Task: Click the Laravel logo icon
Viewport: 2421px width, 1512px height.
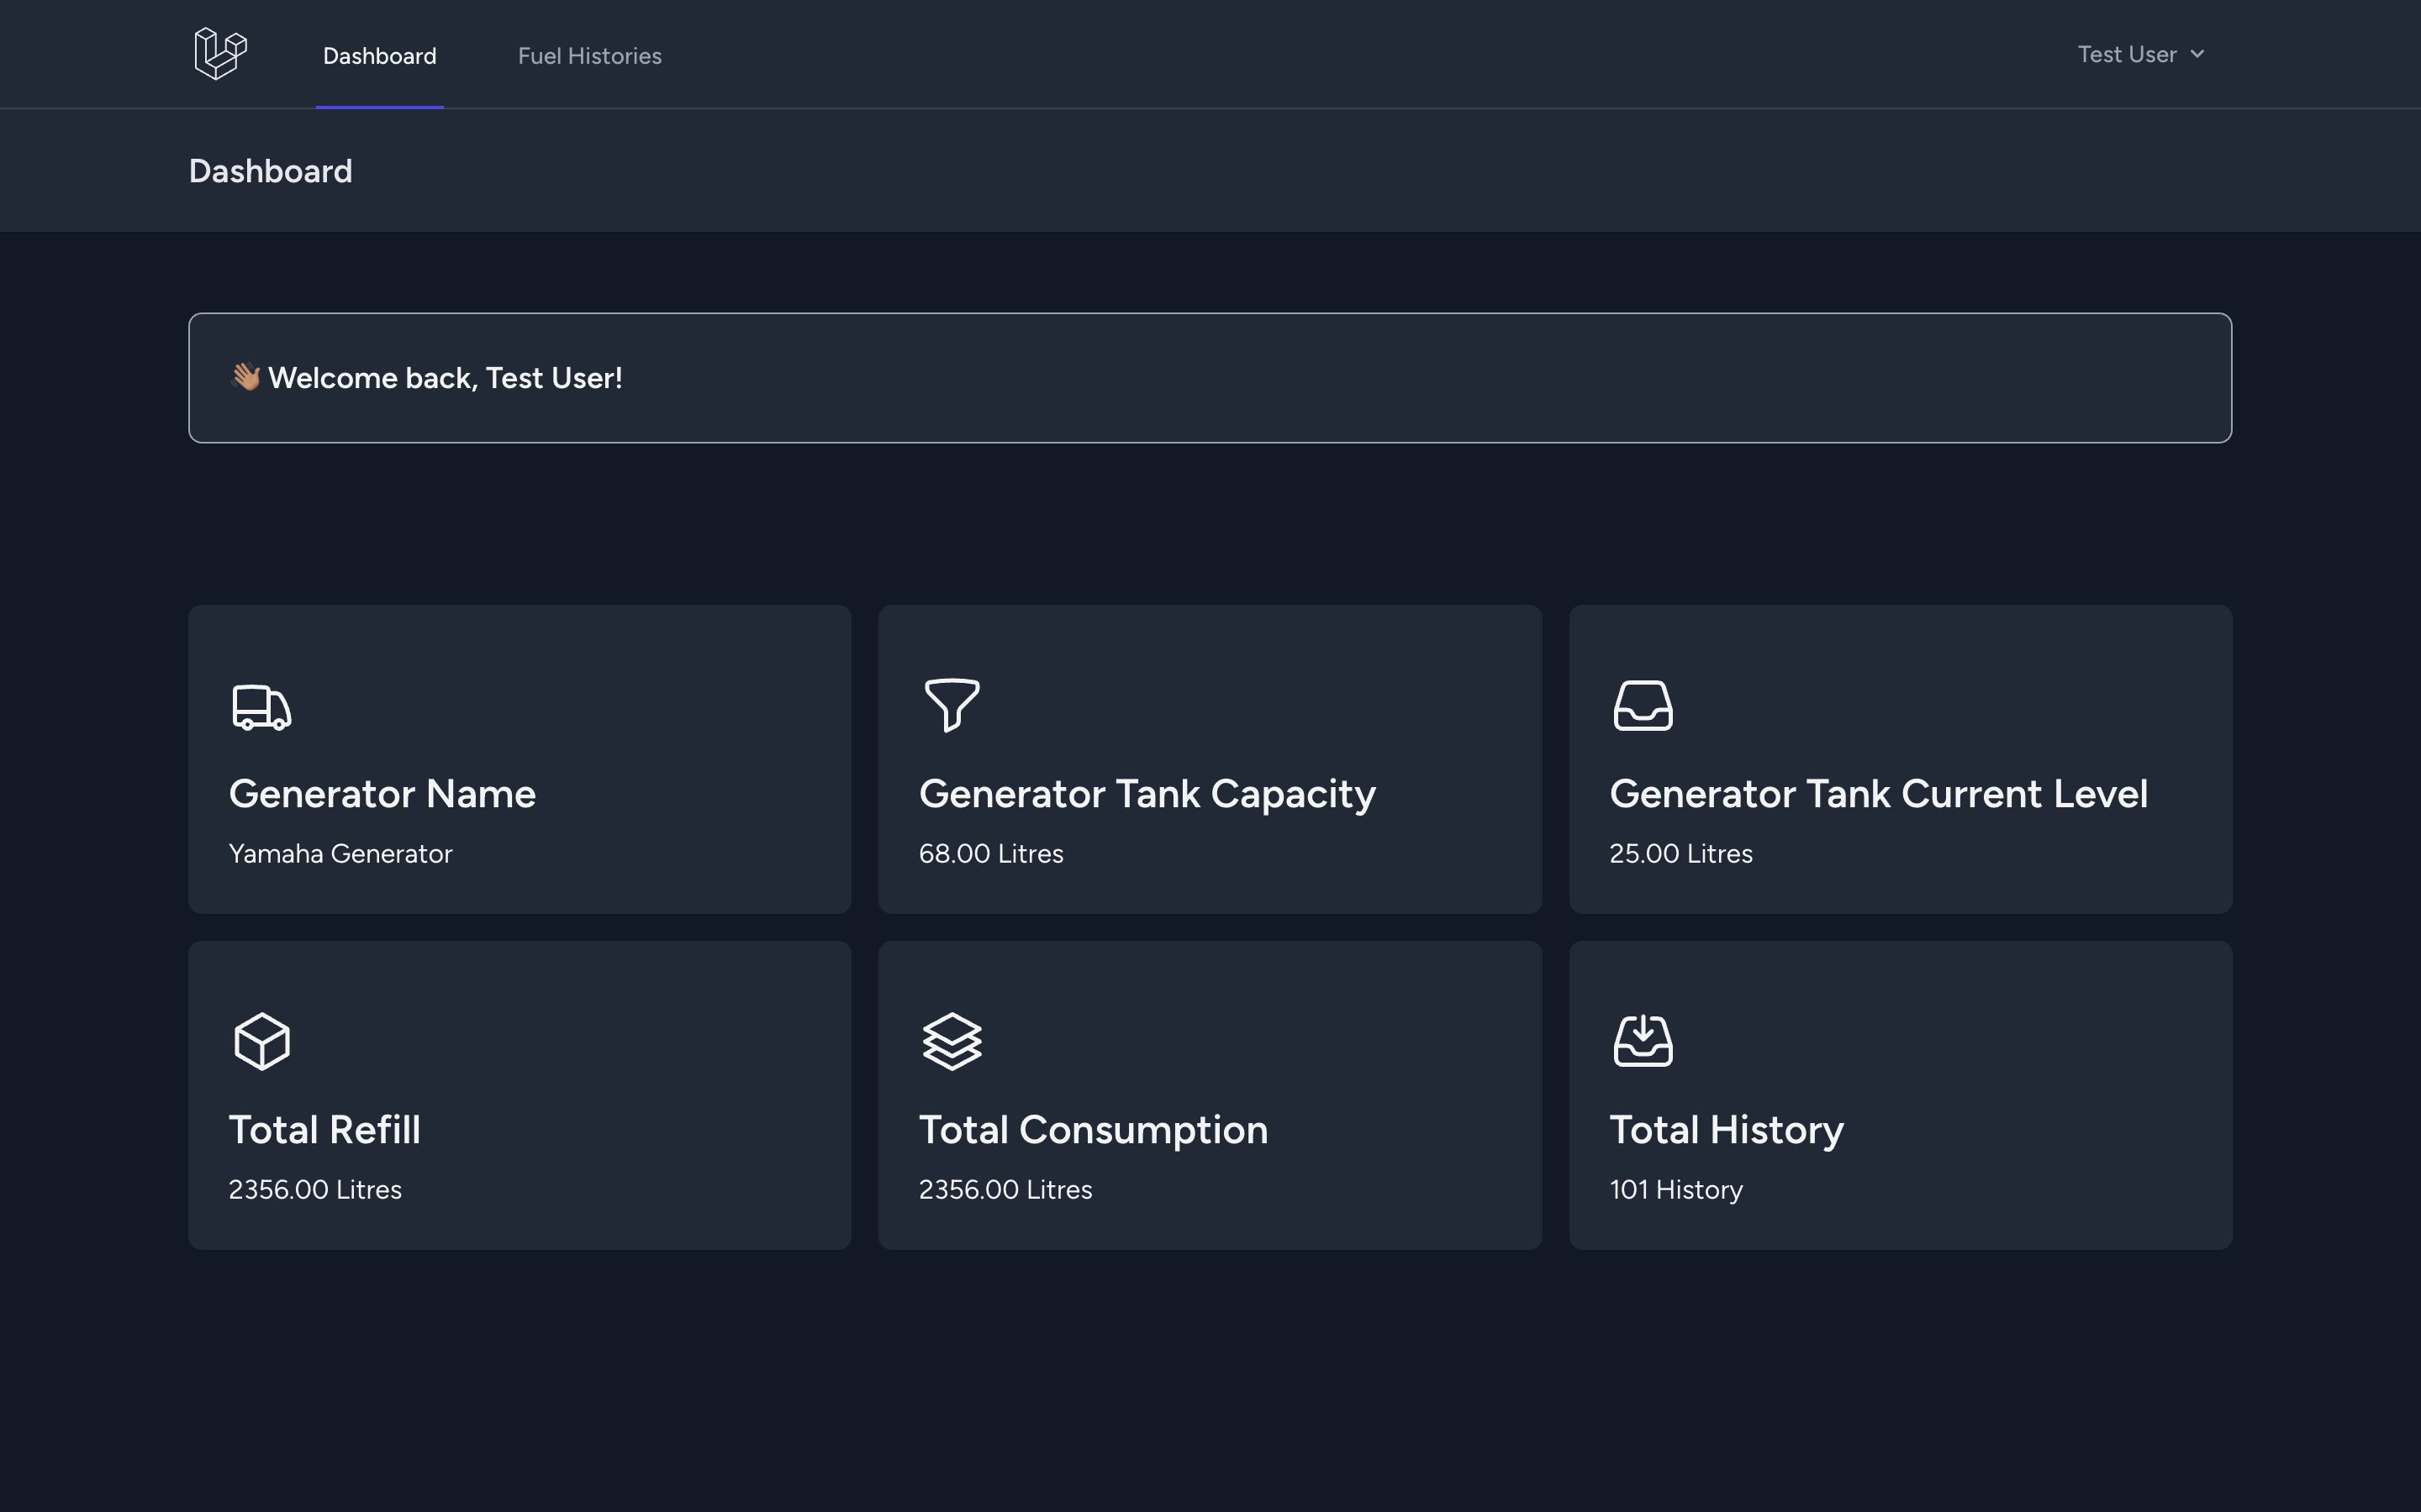Action: [x=220, y=54]
